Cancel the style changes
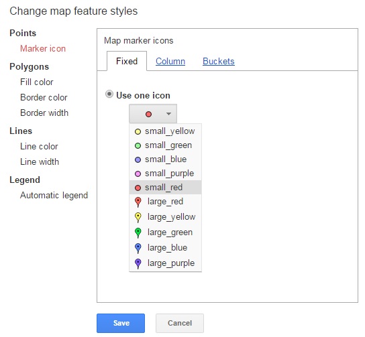This screenshot has height=337, width=365. [180, 323]
